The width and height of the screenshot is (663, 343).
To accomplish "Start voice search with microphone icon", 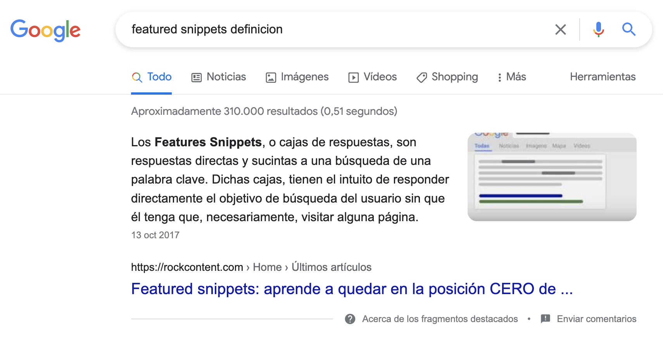I will [x=598, y=29].
